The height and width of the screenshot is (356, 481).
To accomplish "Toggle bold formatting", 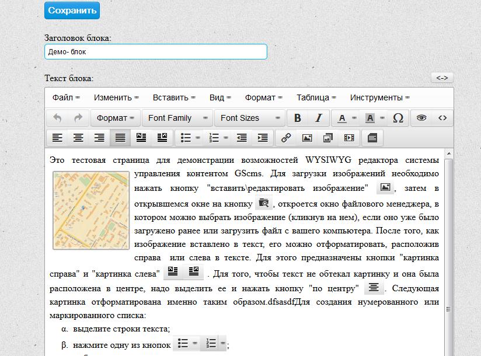I will point(298,118).
